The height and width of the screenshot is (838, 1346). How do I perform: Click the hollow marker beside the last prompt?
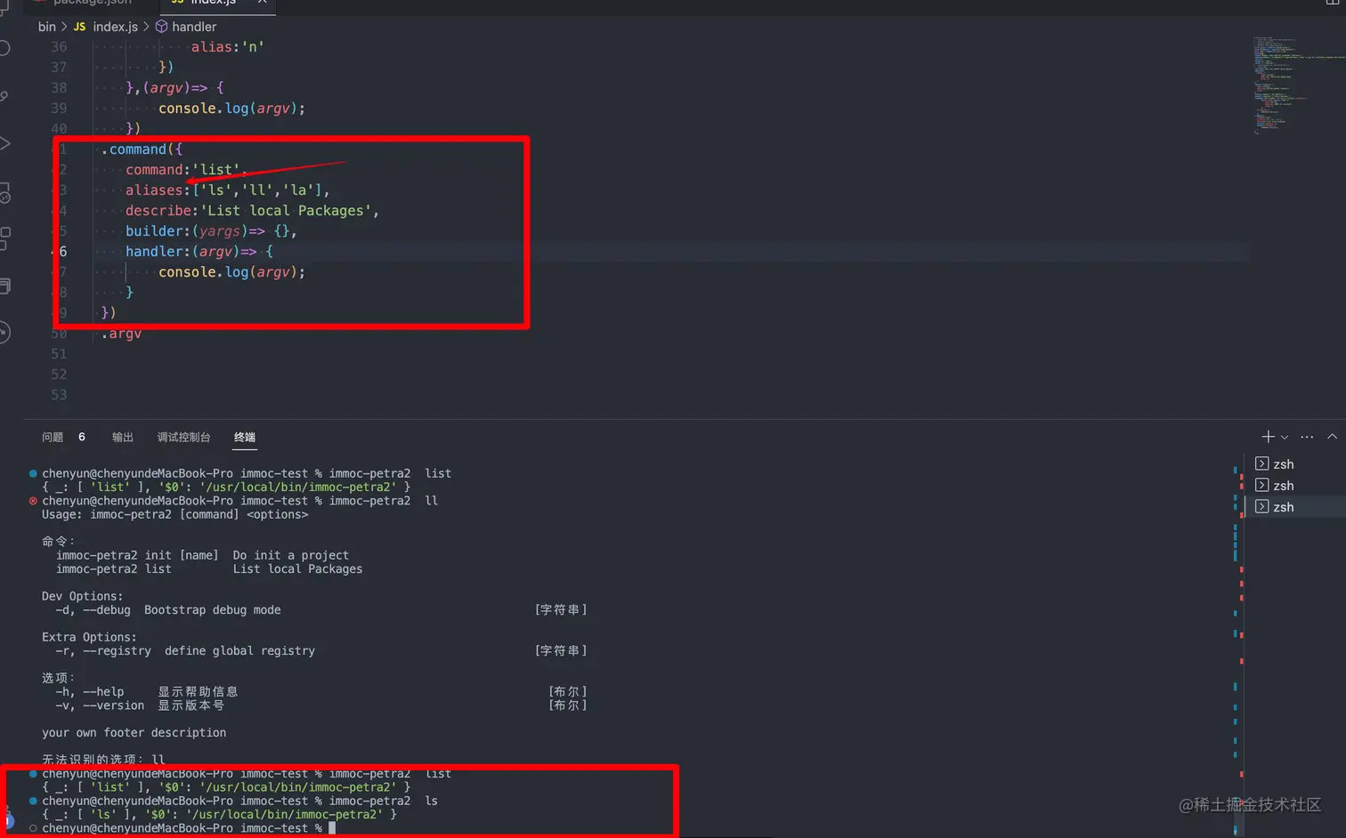click(x=33, y=828)
